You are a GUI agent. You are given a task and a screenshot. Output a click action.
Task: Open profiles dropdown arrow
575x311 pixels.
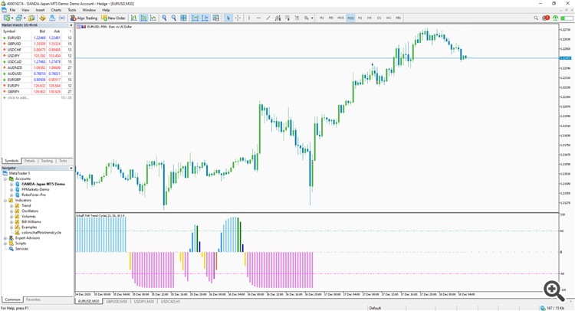[x=25, y=18]
